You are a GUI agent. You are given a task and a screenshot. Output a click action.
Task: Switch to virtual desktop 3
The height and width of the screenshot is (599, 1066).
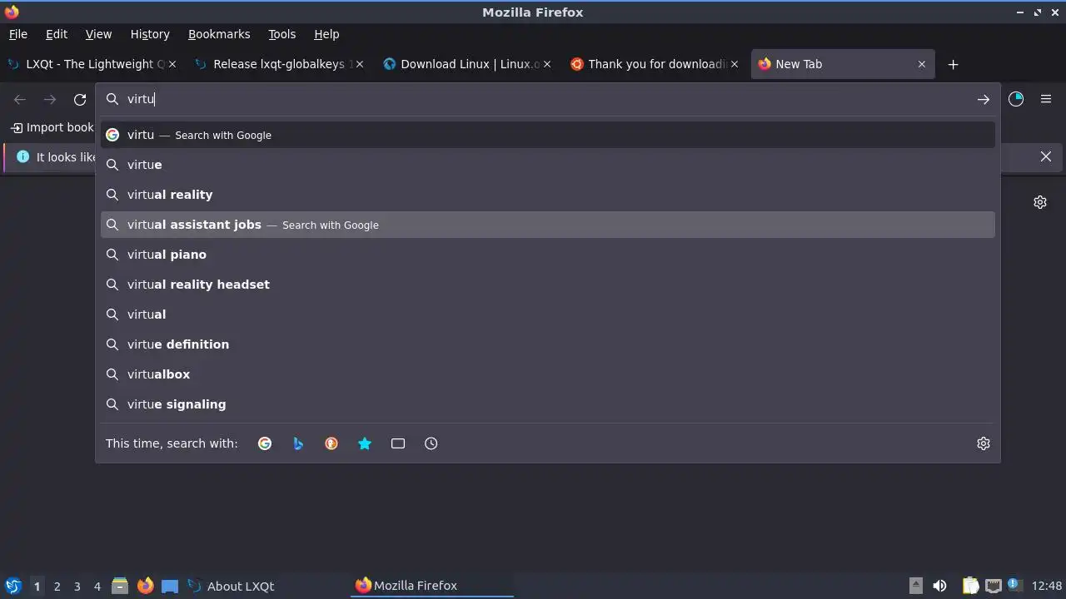(77, 586)
